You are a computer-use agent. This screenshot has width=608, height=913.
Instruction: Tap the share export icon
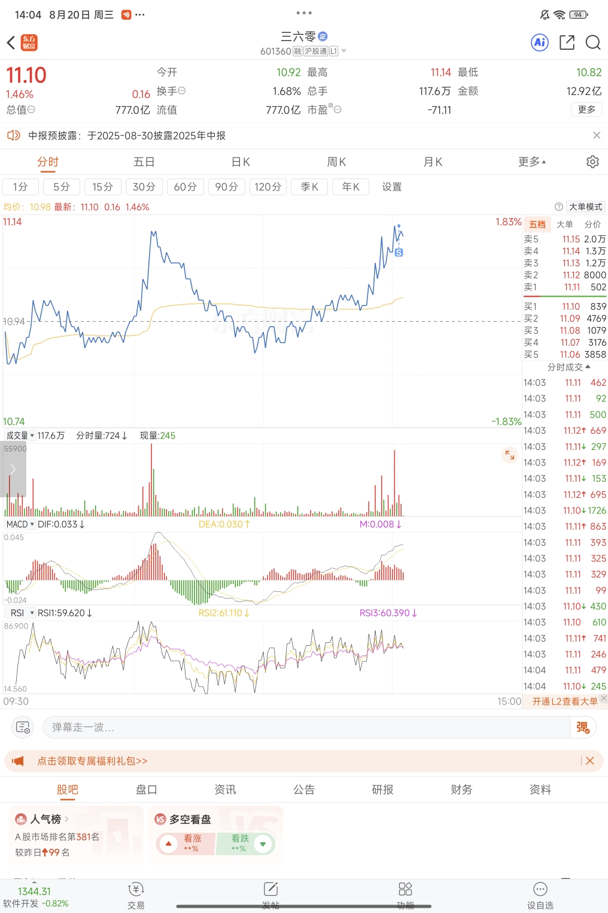567,43
